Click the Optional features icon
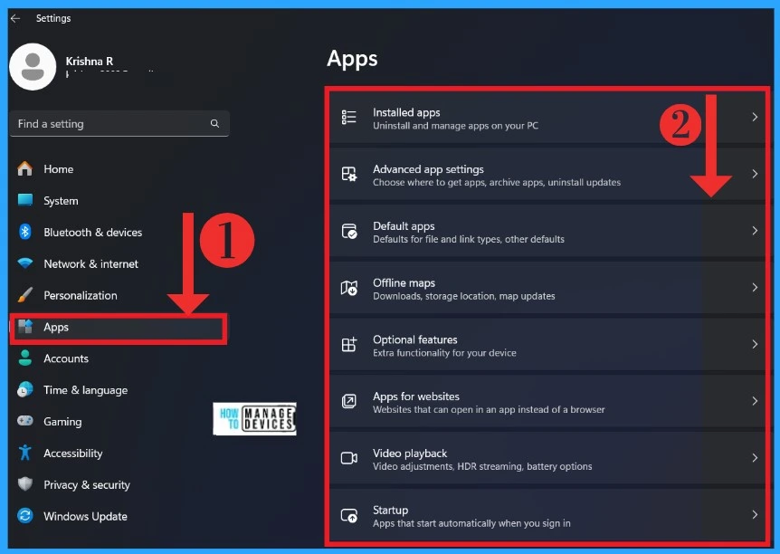Image resolution: width=780 pixels, height=554 pixels. pos(349,345)
